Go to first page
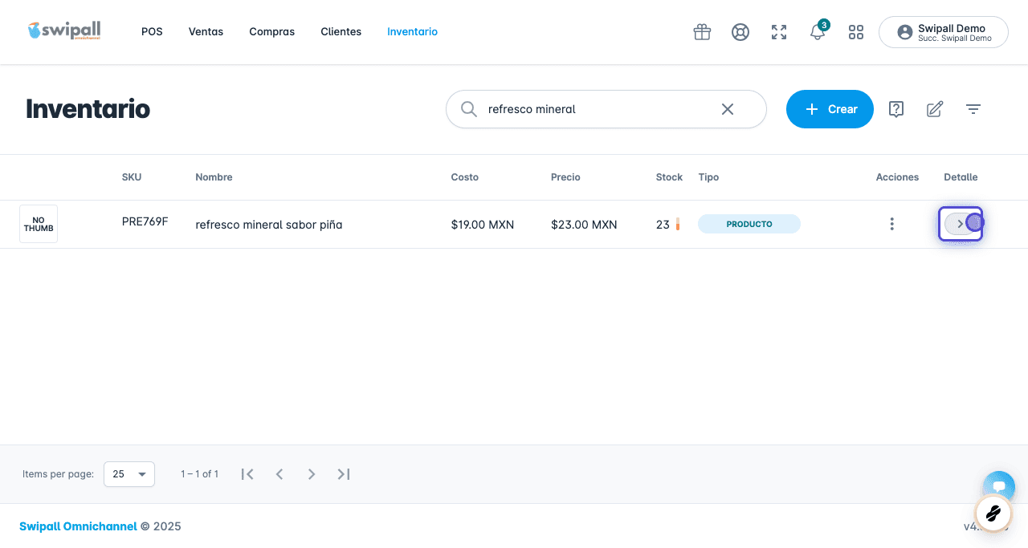Viewport: 1028px width, 548px height. [x=247, y=474]
